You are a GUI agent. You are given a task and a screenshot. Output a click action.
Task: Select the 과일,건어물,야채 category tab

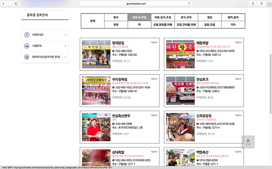(186, 24)
